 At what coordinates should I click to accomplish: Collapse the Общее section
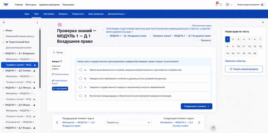[x=3, y=31]
